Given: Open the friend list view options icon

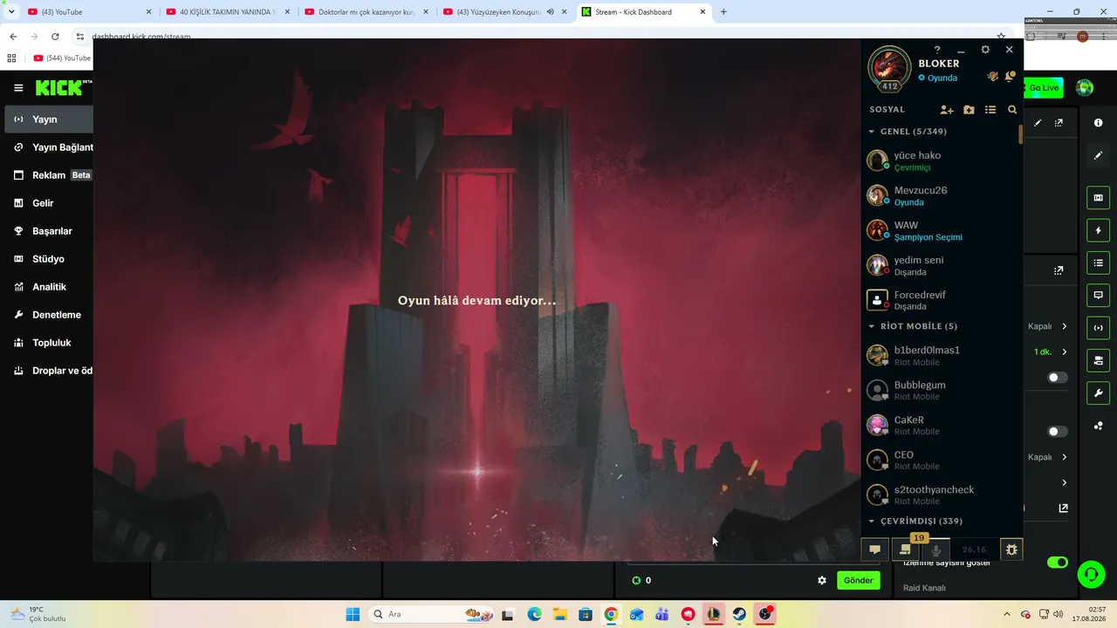Looking at the screenshot, I should [990, 110].
